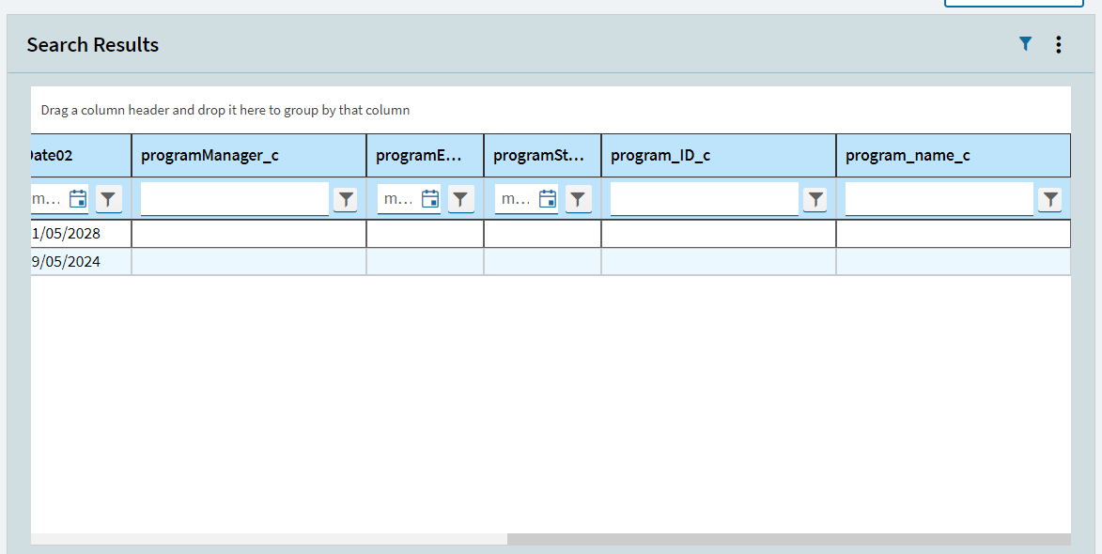Viewport: 1102px width, 554px height.
Task: Focus the programManager_c filter text box
Action: pos(235,199)
